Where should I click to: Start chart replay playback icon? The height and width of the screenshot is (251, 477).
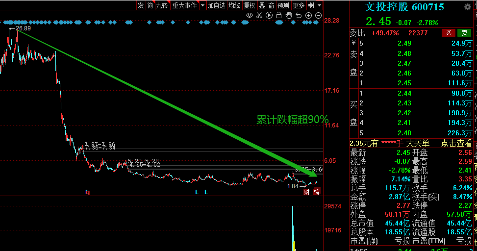coord(269,15)
